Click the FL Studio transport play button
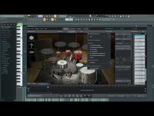 pos(31,16)
